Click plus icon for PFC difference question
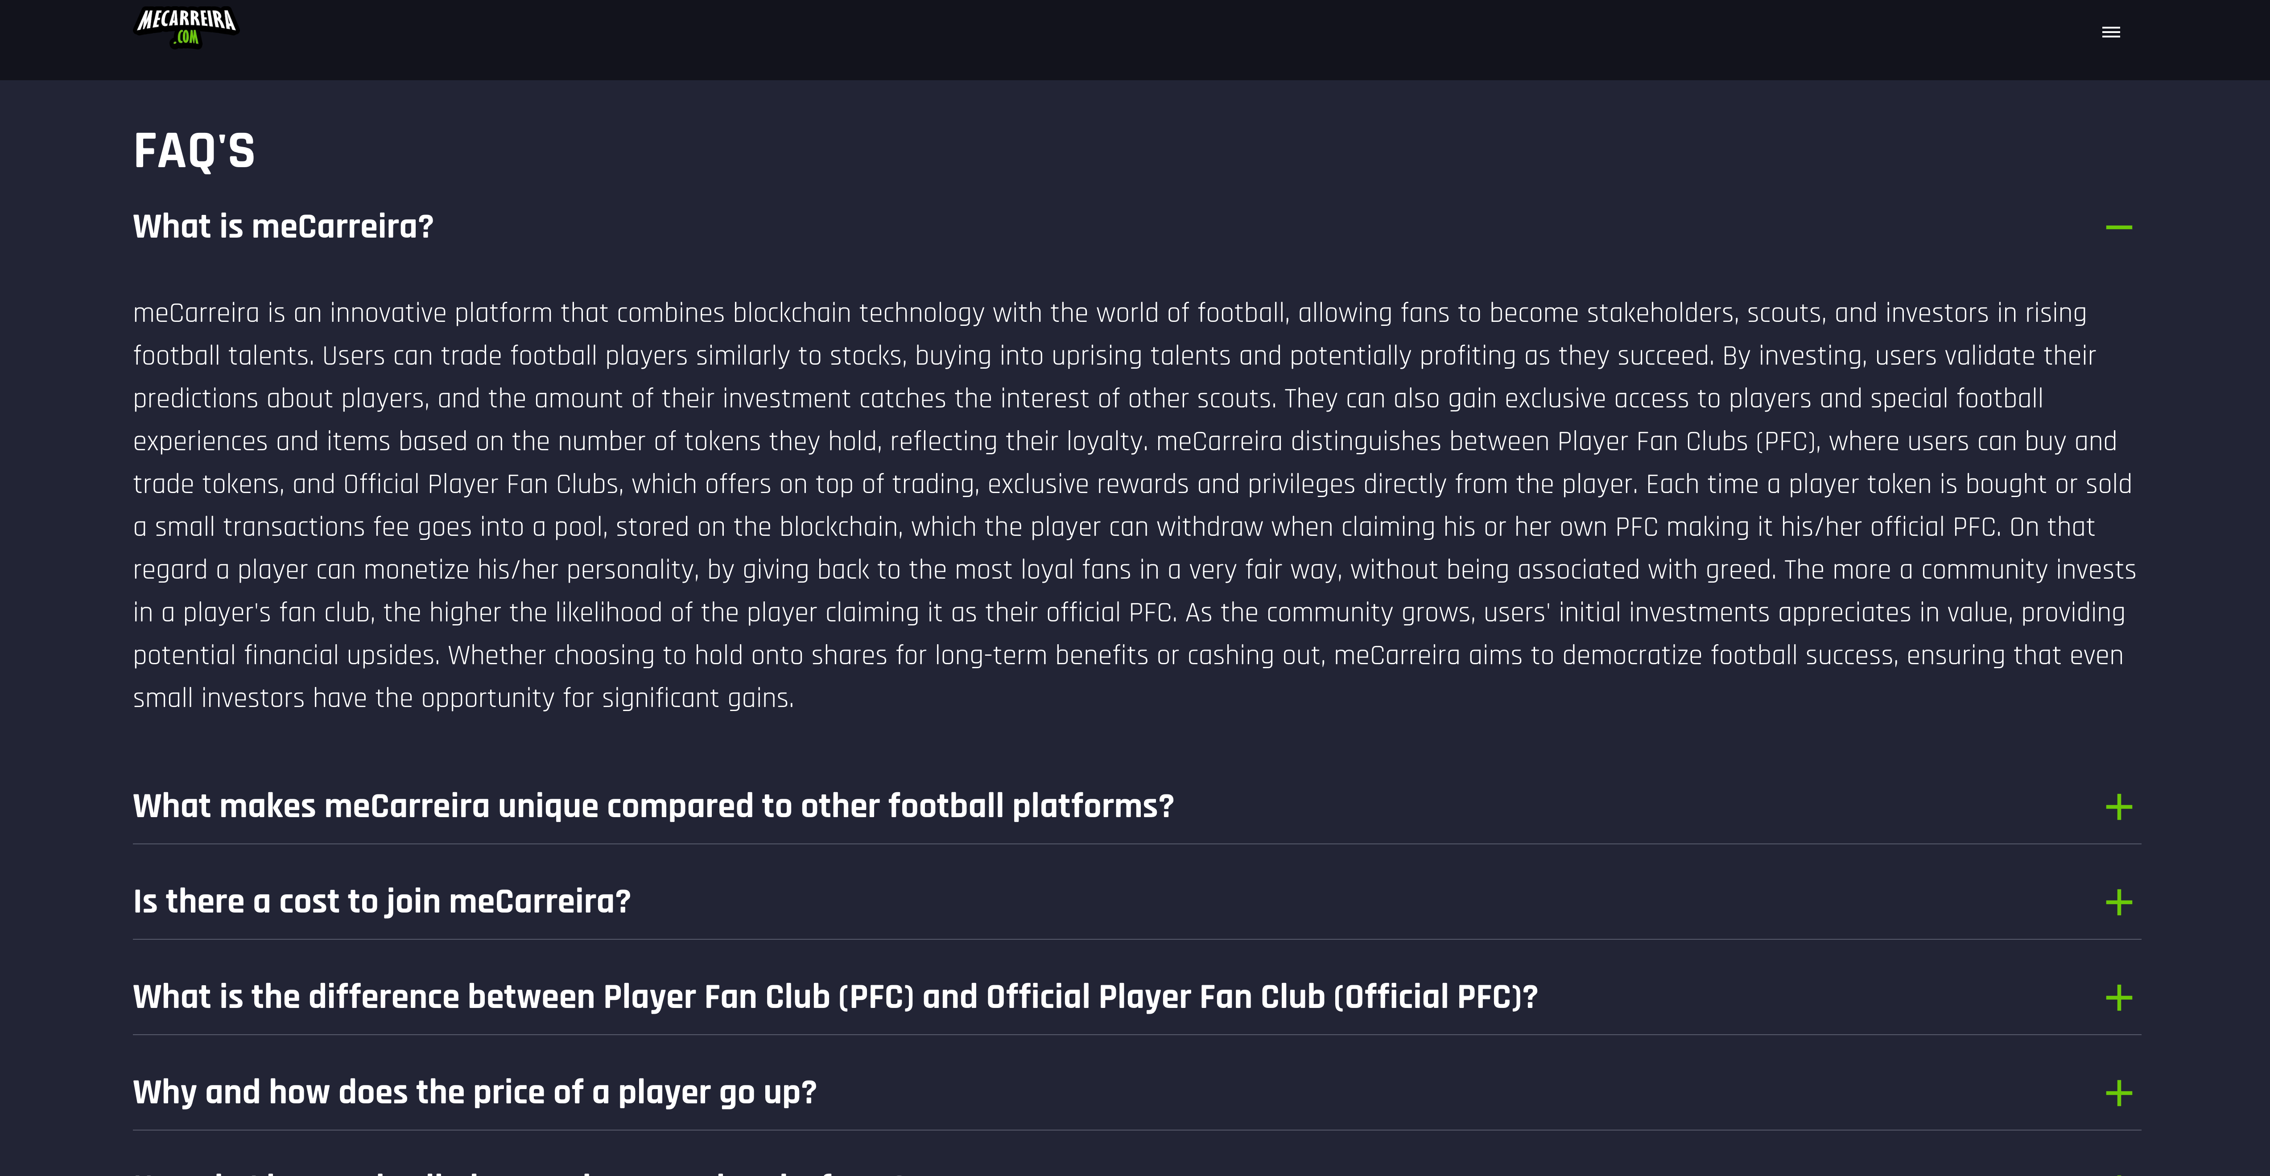Image resolution: width=2270 pixels, height=1176 pixels. pos(2118,997)
